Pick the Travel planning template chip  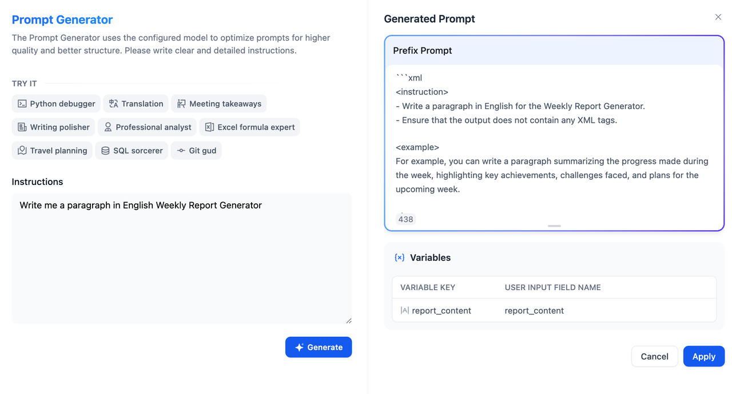click(x=52, y=151)
